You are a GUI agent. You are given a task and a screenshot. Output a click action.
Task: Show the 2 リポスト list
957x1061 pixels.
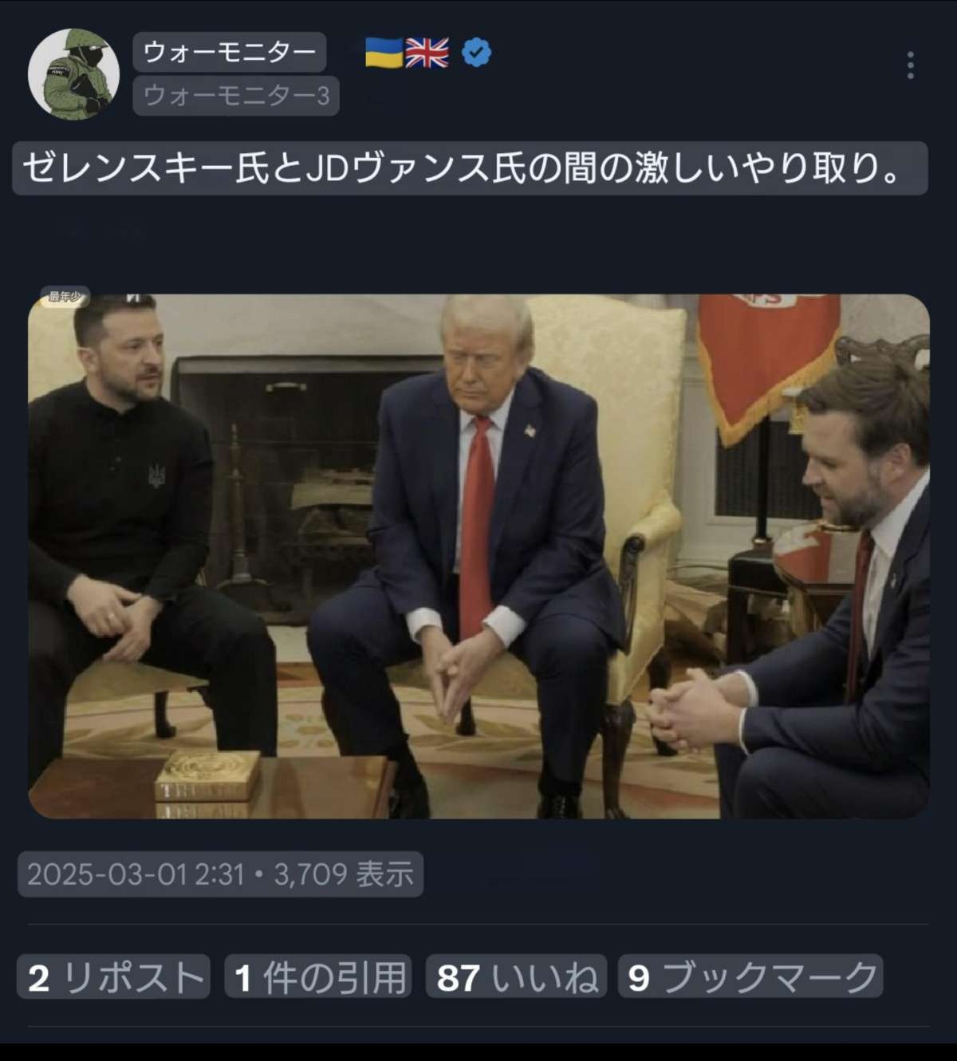pyautogui.click(x=114, y=976)
